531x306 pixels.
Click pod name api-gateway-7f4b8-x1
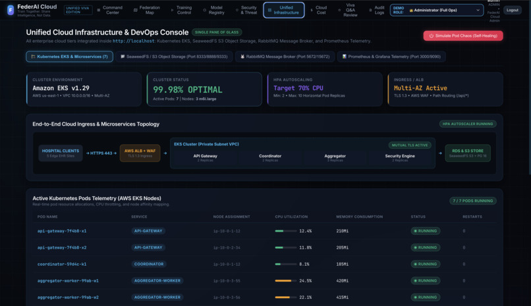(62, 231)
